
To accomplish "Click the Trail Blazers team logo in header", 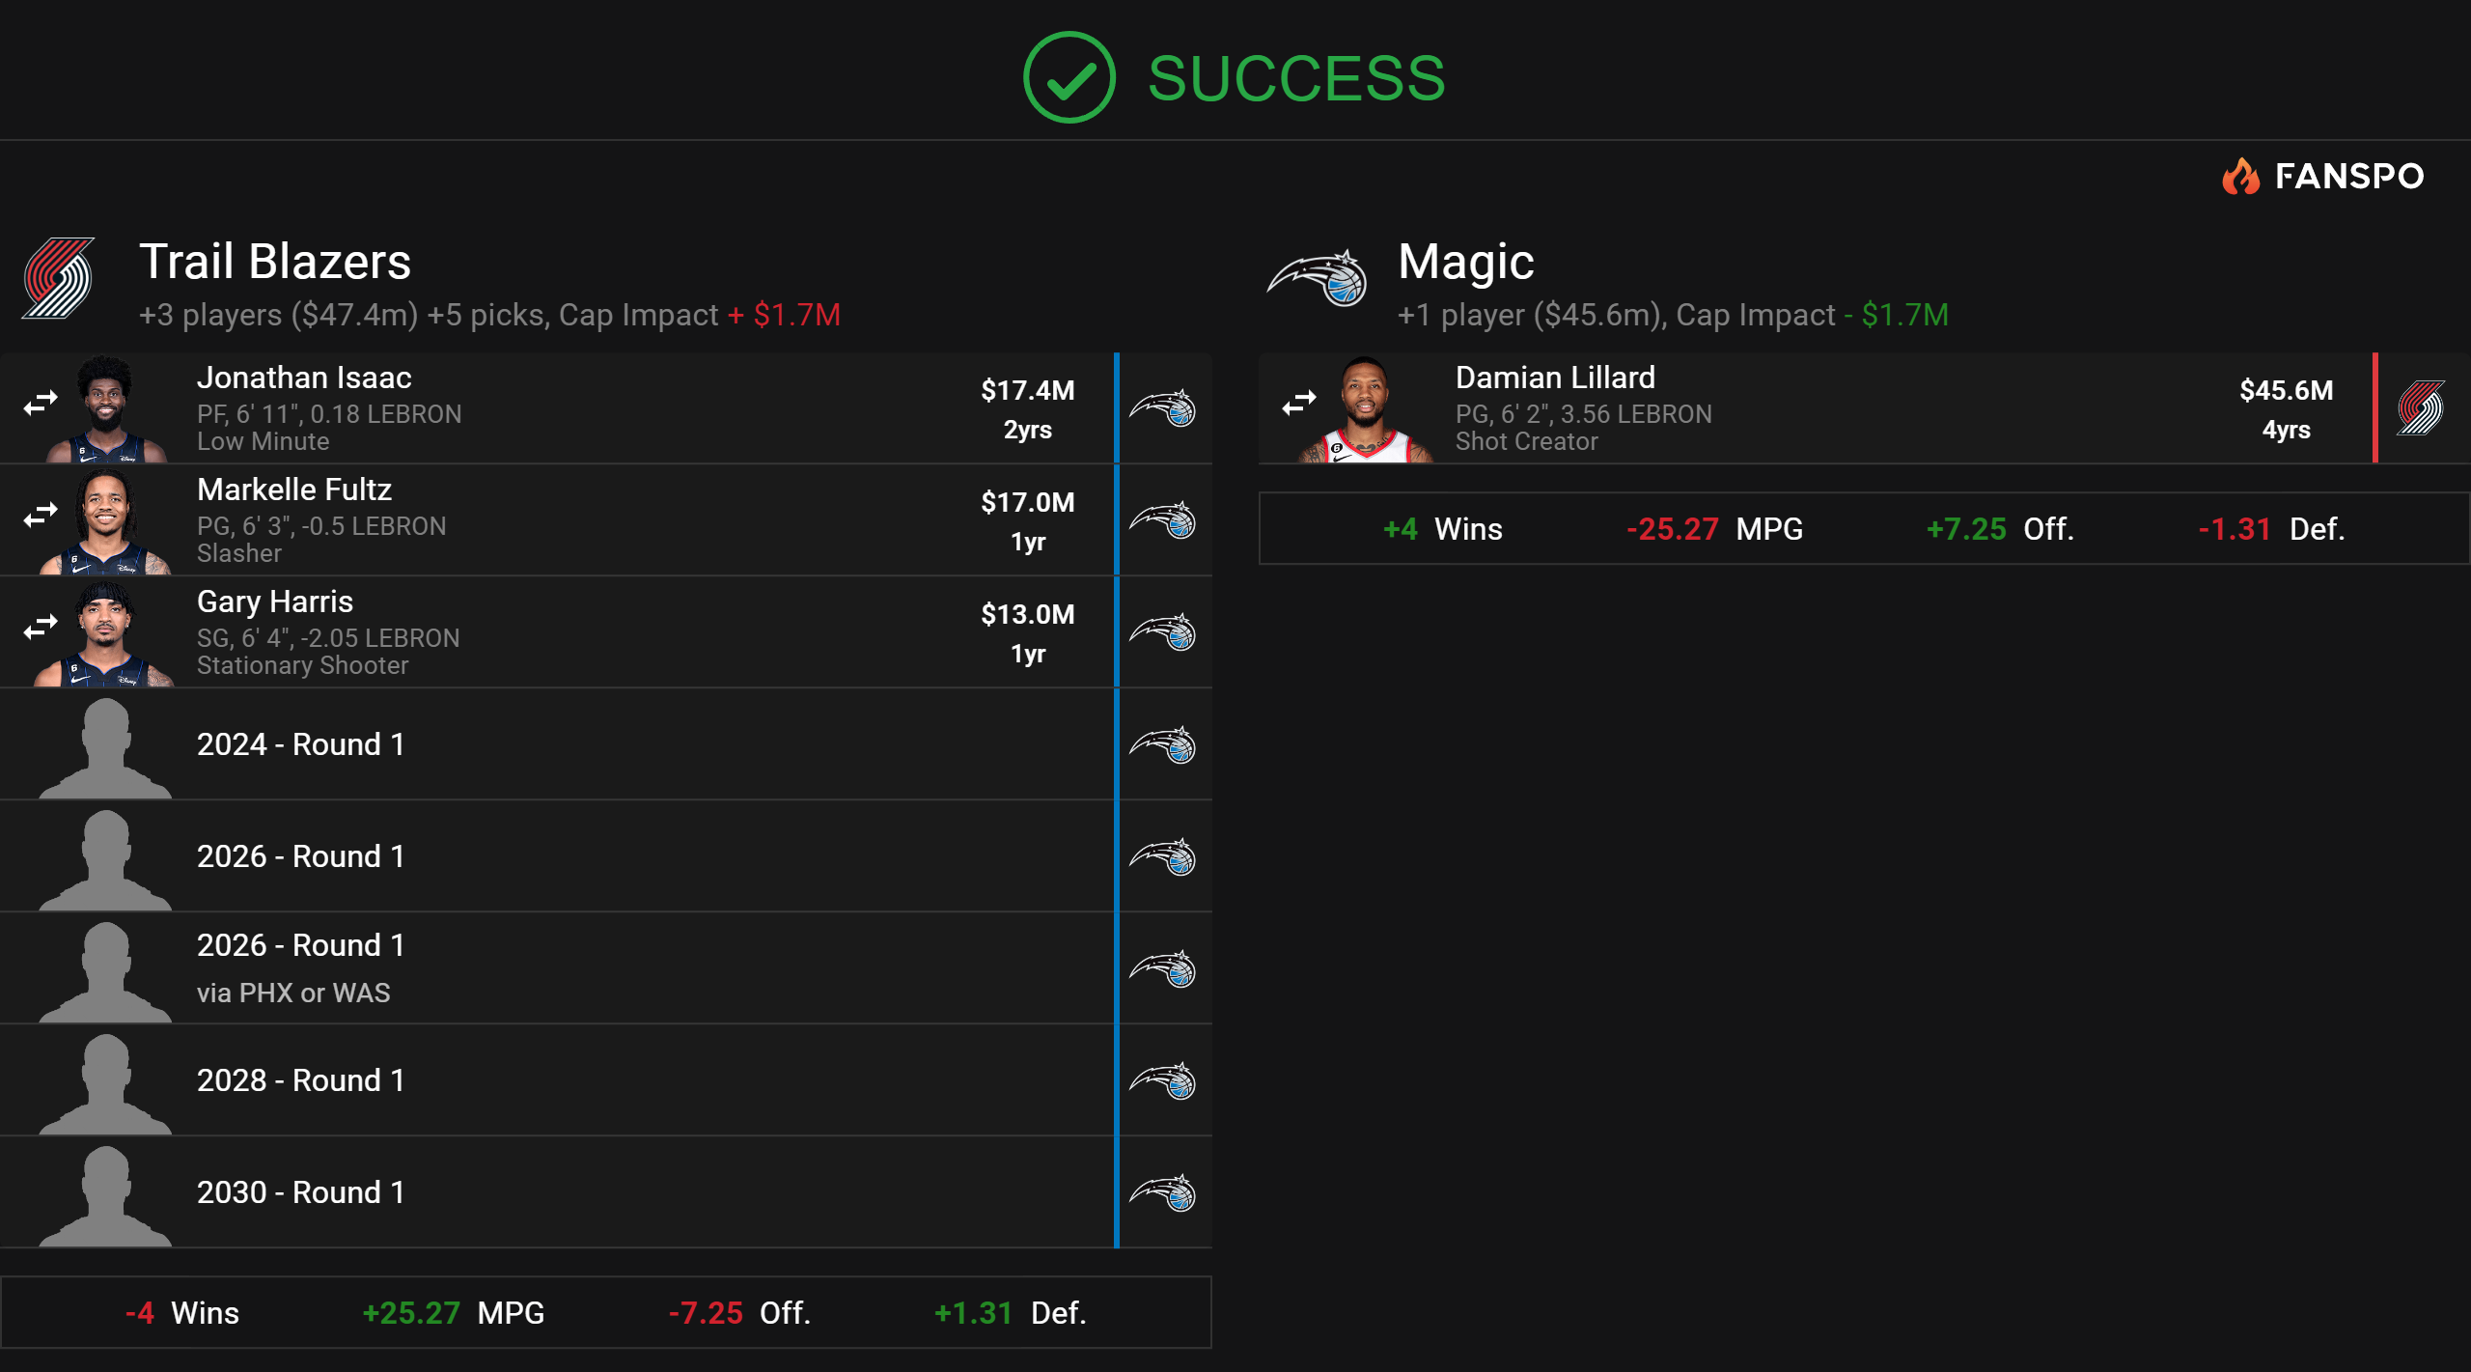I will pos(59,278).
